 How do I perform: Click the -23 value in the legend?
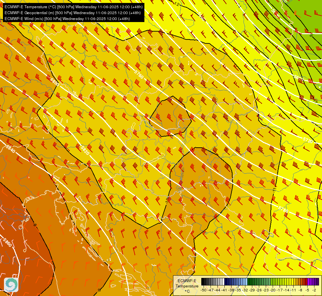[266, 290]
